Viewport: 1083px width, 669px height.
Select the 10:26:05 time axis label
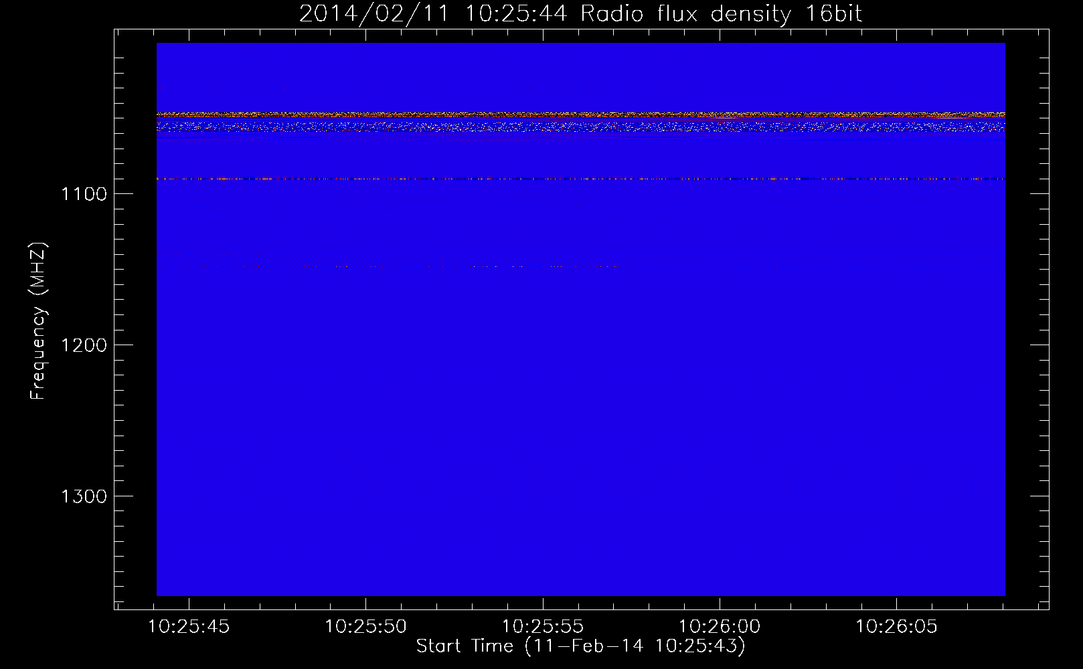coord(896,627)
